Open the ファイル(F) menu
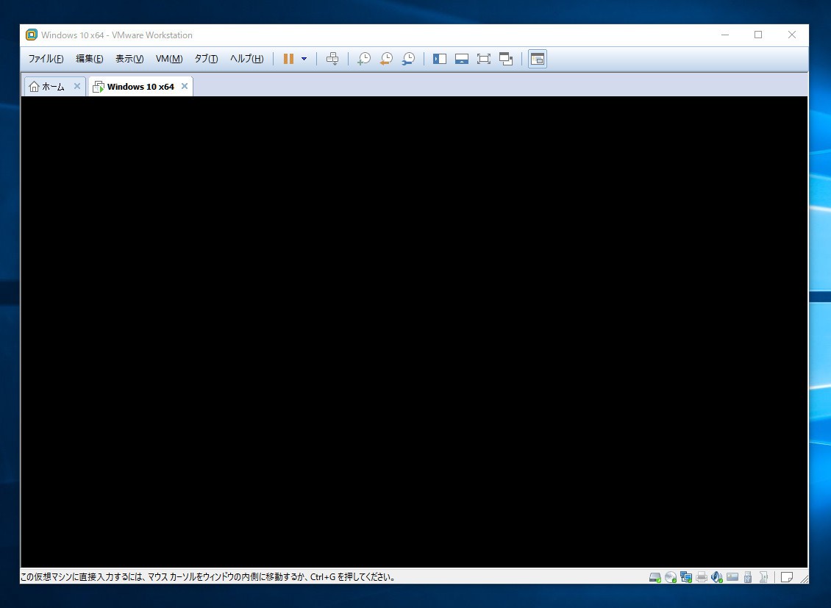This screenshot has height=608, width=831. [46, 59]
